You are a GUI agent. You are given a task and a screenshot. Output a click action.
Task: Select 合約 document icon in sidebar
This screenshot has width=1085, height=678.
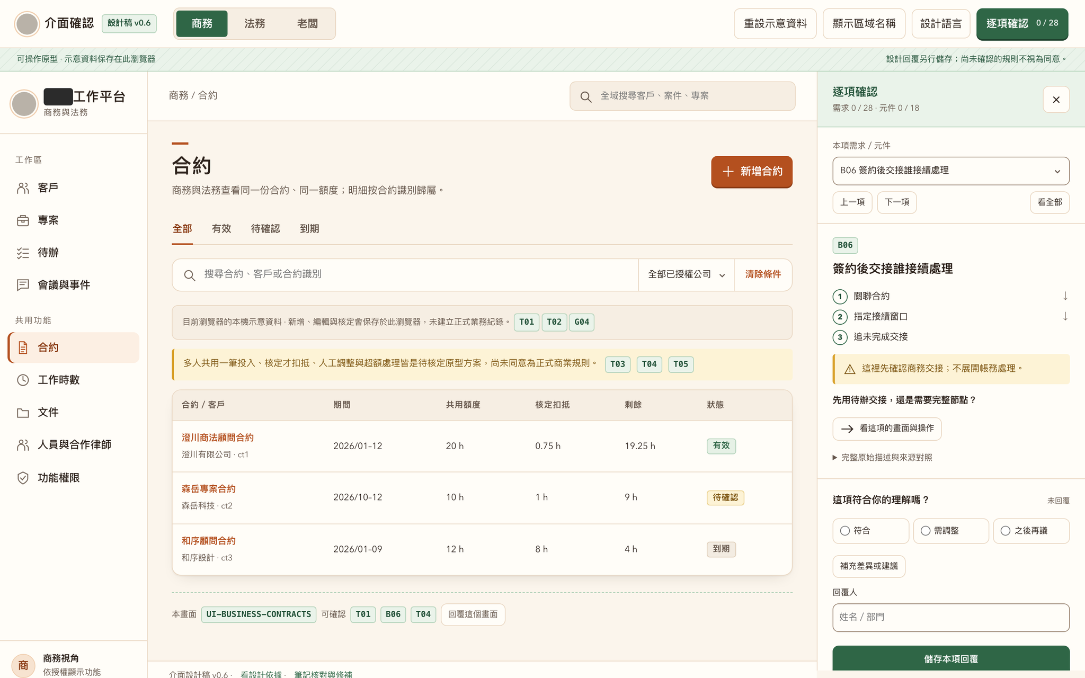click(23, 347)
